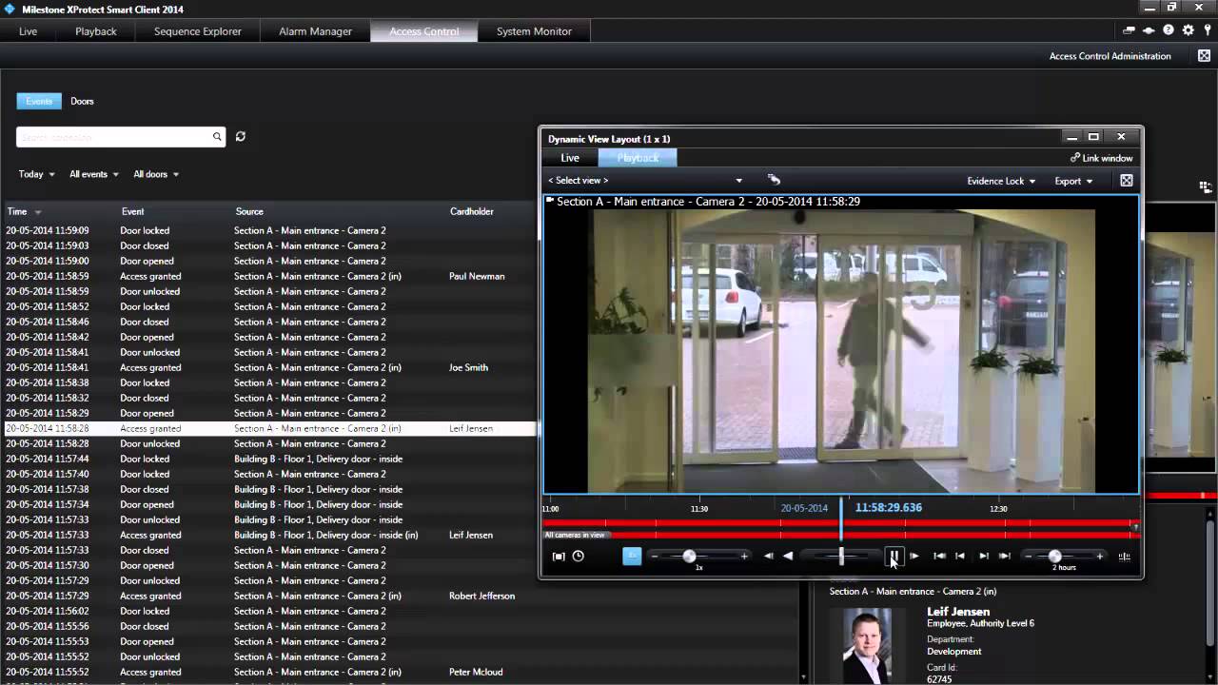Click the refresh icon beside the search box
Image resolution: width=1218 pixels, height=685 pixels.
tap(241, 137)
